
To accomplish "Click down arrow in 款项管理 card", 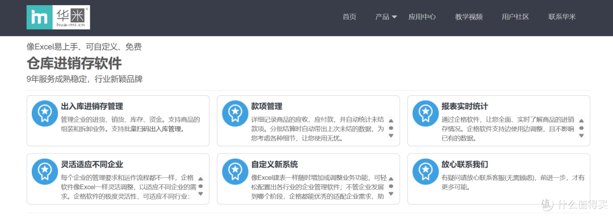I will point(391,135).
